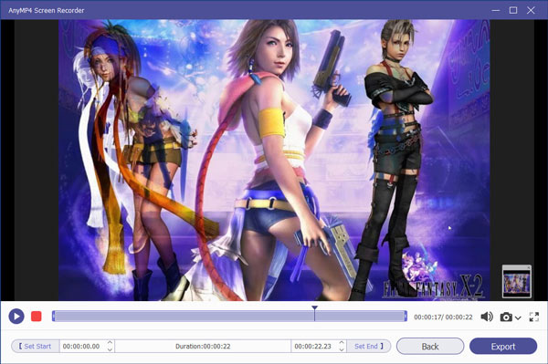The width and height of the screenshot is (548, 364).
Task: Minimize the AnyMP4 Screen Recorder window
Action: click(495, 10)
